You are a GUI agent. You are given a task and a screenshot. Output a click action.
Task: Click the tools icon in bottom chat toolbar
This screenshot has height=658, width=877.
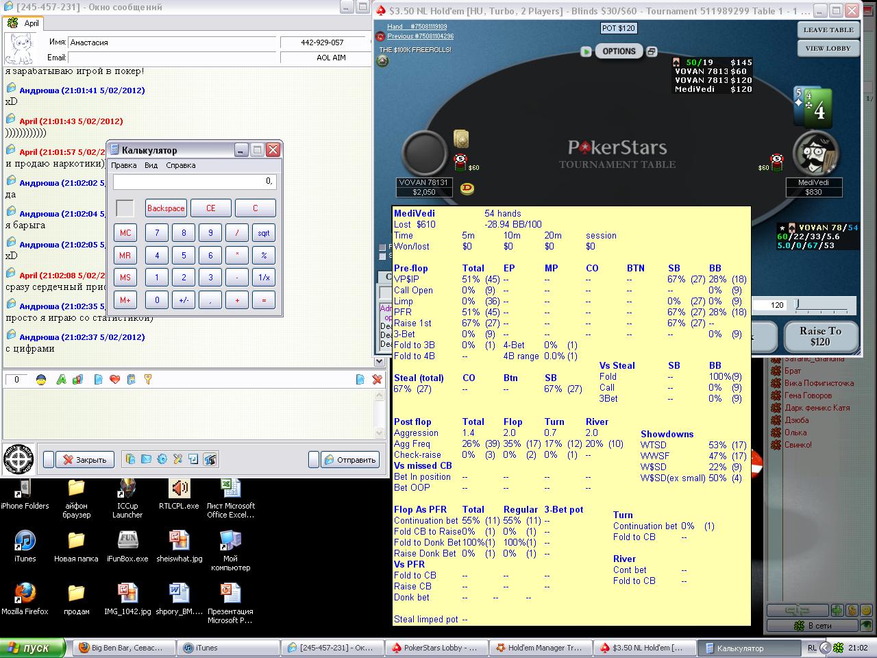click(177, 459)
